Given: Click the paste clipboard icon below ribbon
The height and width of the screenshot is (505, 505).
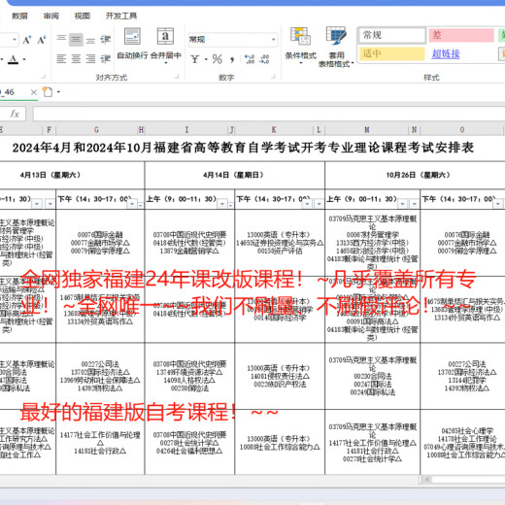Looking at the screenshot, I should point(48,92).
